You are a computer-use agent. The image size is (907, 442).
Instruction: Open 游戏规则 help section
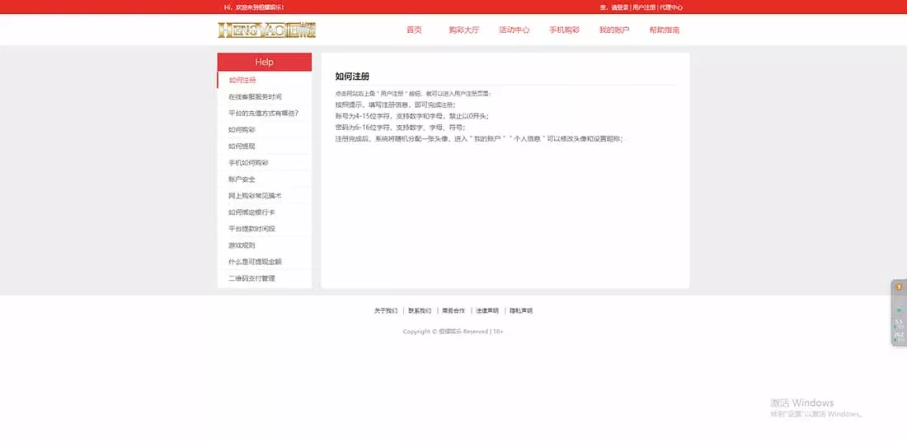pos(242,245)
